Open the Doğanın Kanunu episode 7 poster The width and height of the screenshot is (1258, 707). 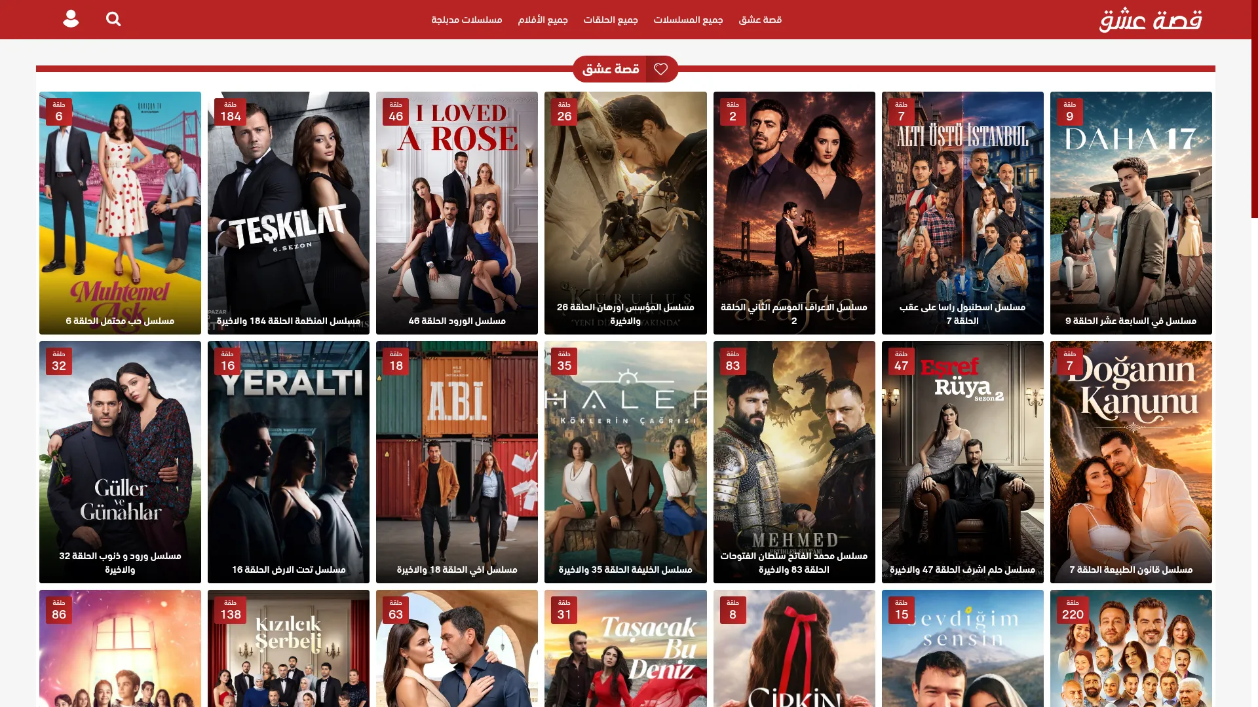(x=1131, y=462)
